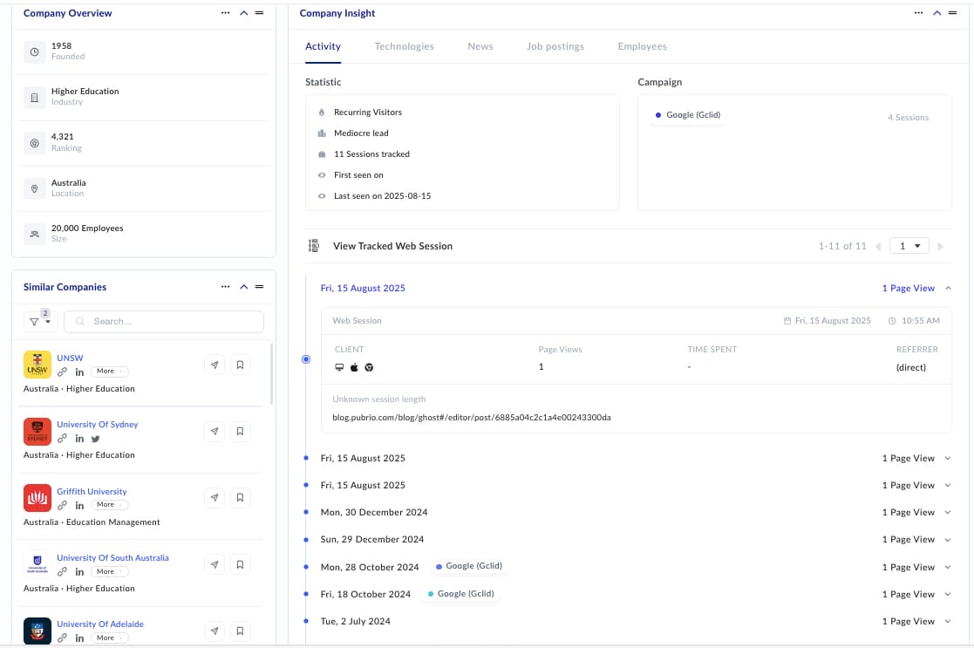Click the send icon for UNSW
Screen dimensions: 974x648
(x=215, y=365)
